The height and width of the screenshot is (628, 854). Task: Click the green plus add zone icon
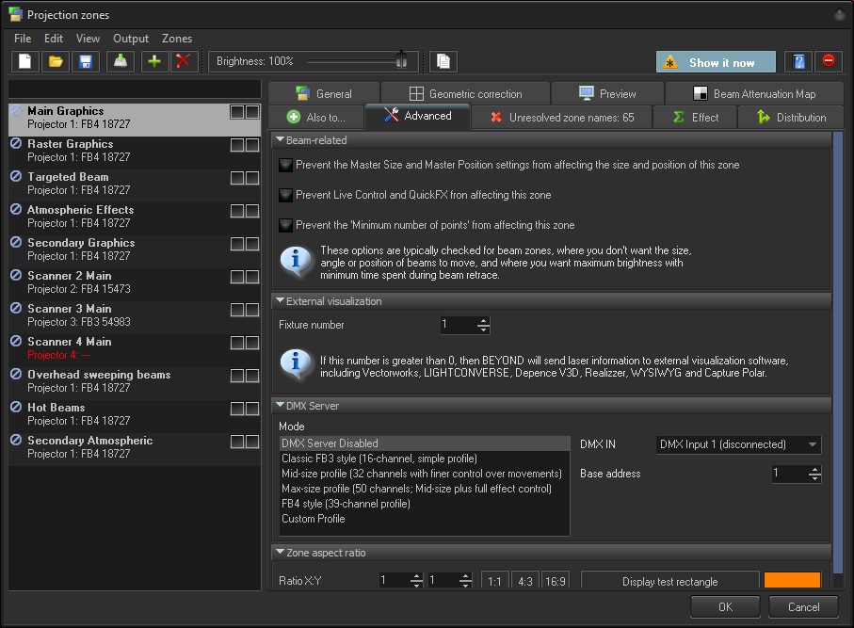(154, 62)
